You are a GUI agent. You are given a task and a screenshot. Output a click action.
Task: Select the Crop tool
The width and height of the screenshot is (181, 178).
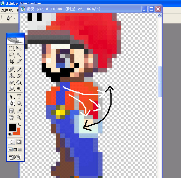(x=11, y=61)
